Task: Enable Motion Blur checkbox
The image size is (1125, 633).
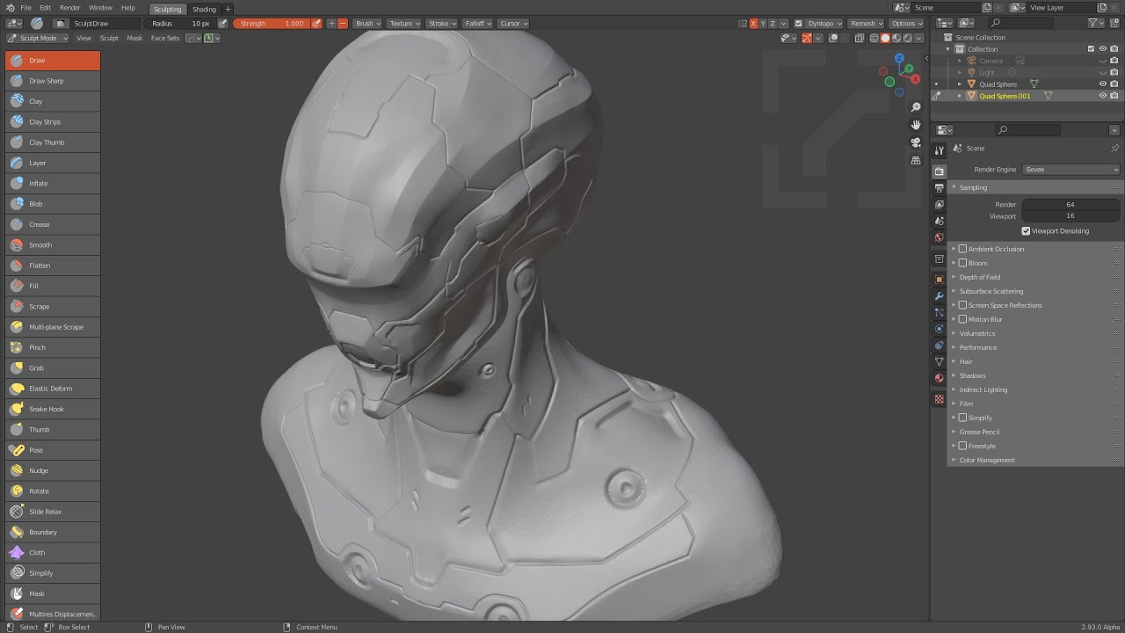Action: 962,319
